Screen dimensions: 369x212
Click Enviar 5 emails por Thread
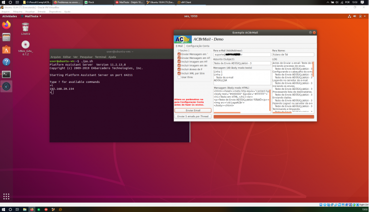pyautogui.click(x=193, y=116)
